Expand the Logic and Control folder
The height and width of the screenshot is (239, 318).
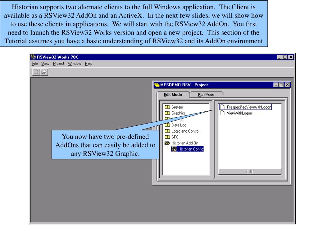point(167,131)
